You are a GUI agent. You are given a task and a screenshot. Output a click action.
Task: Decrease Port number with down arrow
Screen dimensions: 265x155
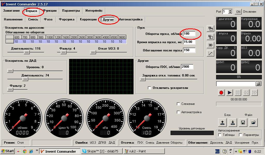coord(230,13)
